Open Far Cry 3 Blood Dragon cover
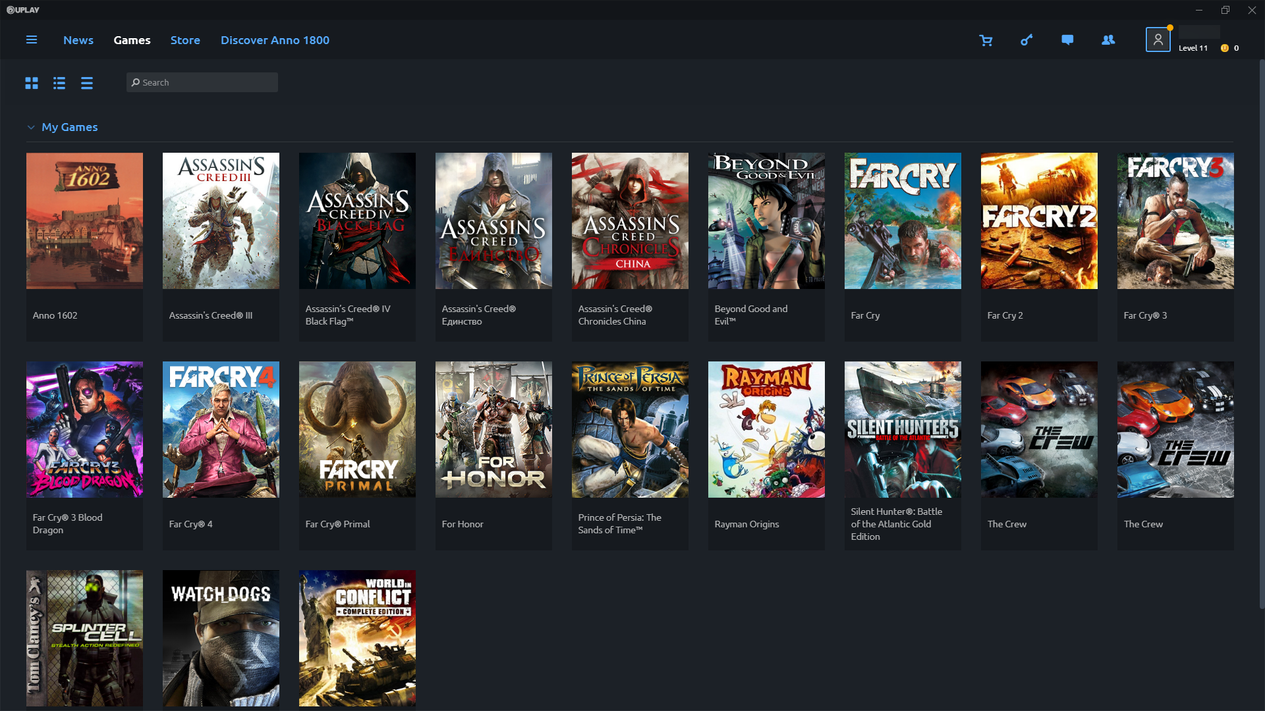 coord(84,429)
